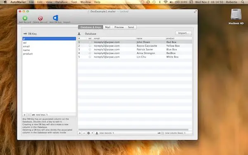The image size is (248, 155).
Task: Click the noreply2@arpae.com email cell
Action: 107,46
